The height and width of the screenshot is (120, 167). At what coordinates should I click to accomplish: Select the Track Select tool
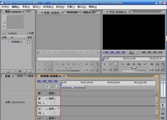pos(163,109)
